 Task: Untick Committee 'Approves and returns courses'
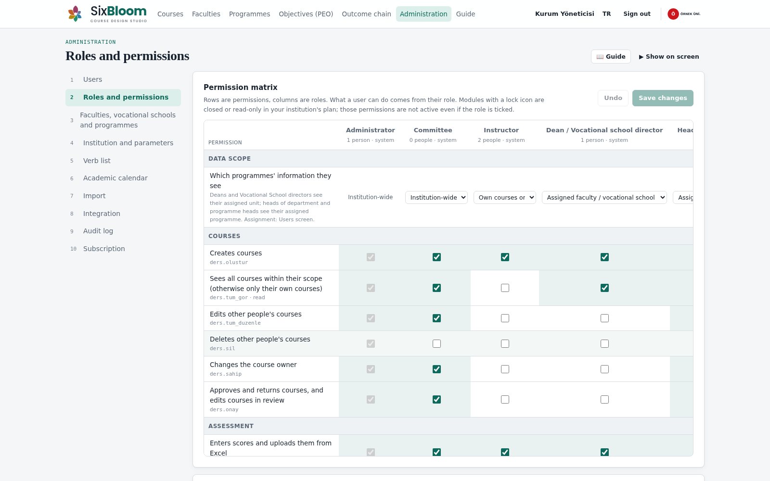[436, 400]
